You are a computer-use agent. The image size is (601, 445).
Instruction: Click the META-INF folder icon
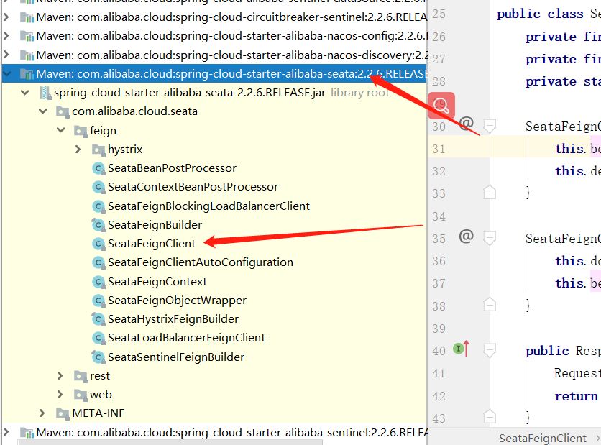63,413
